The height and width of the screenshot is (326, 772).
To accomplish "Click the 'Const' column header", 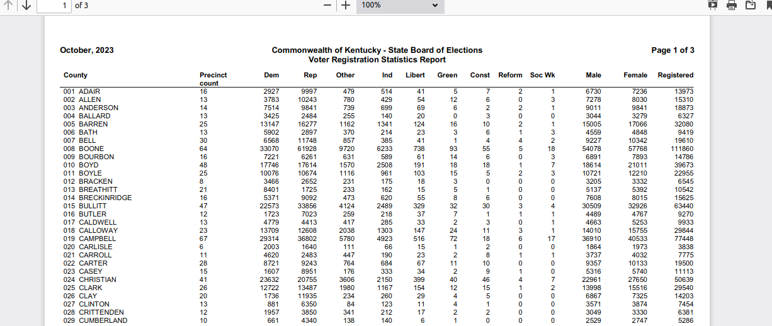I will [x=480, y=75].
